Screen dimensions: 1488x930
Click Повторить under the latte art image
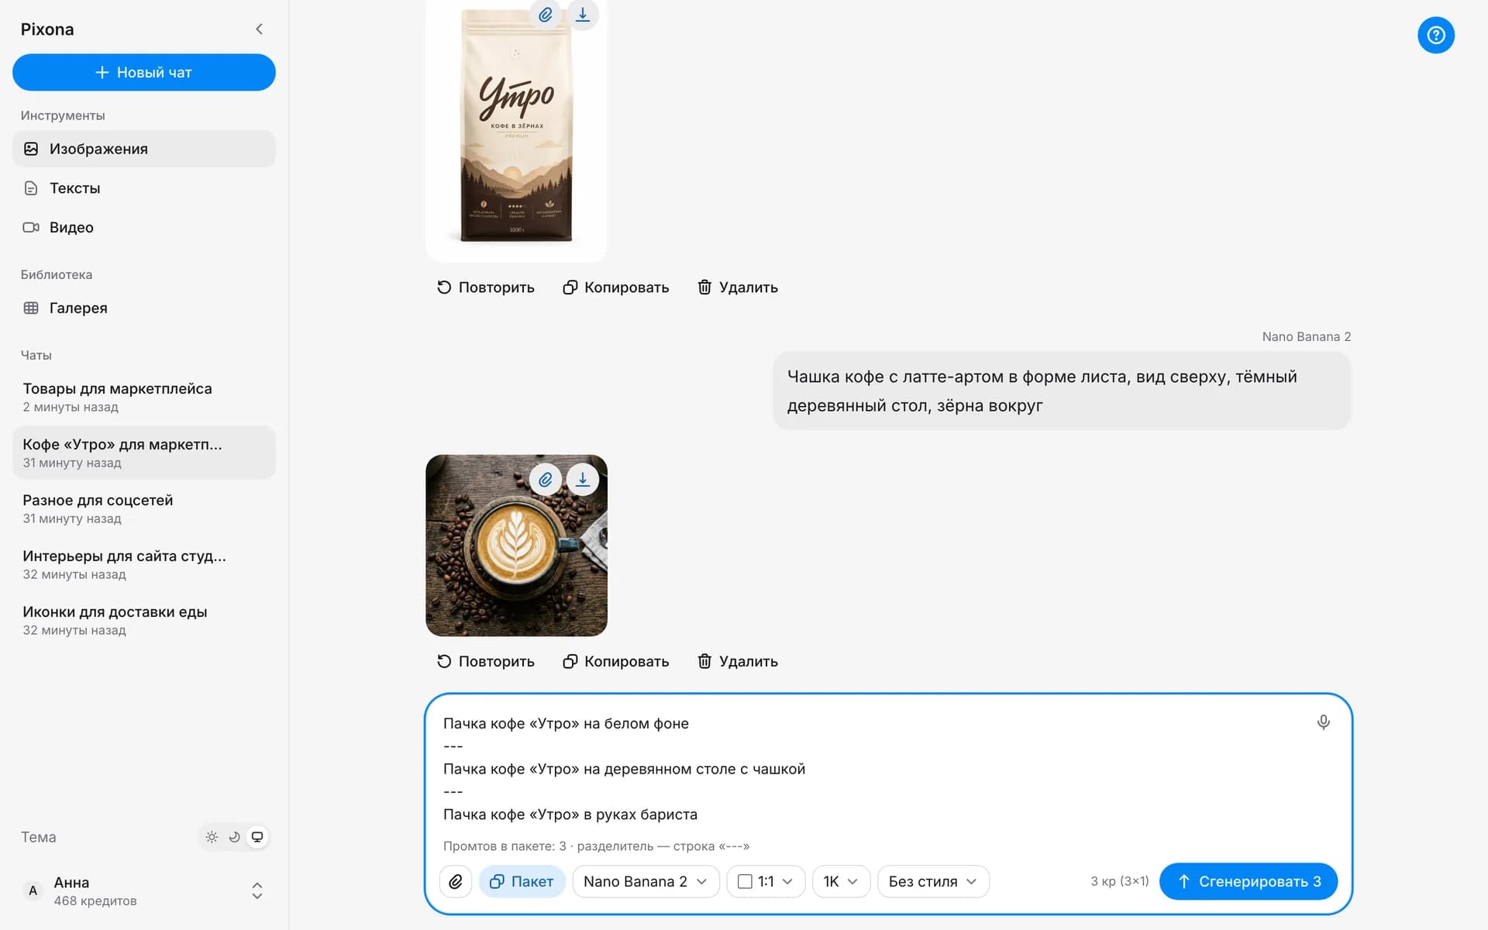(x=486, y=661)
